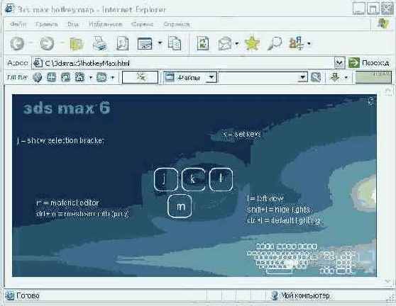Click the 'material editor' text

coord(75,203)
